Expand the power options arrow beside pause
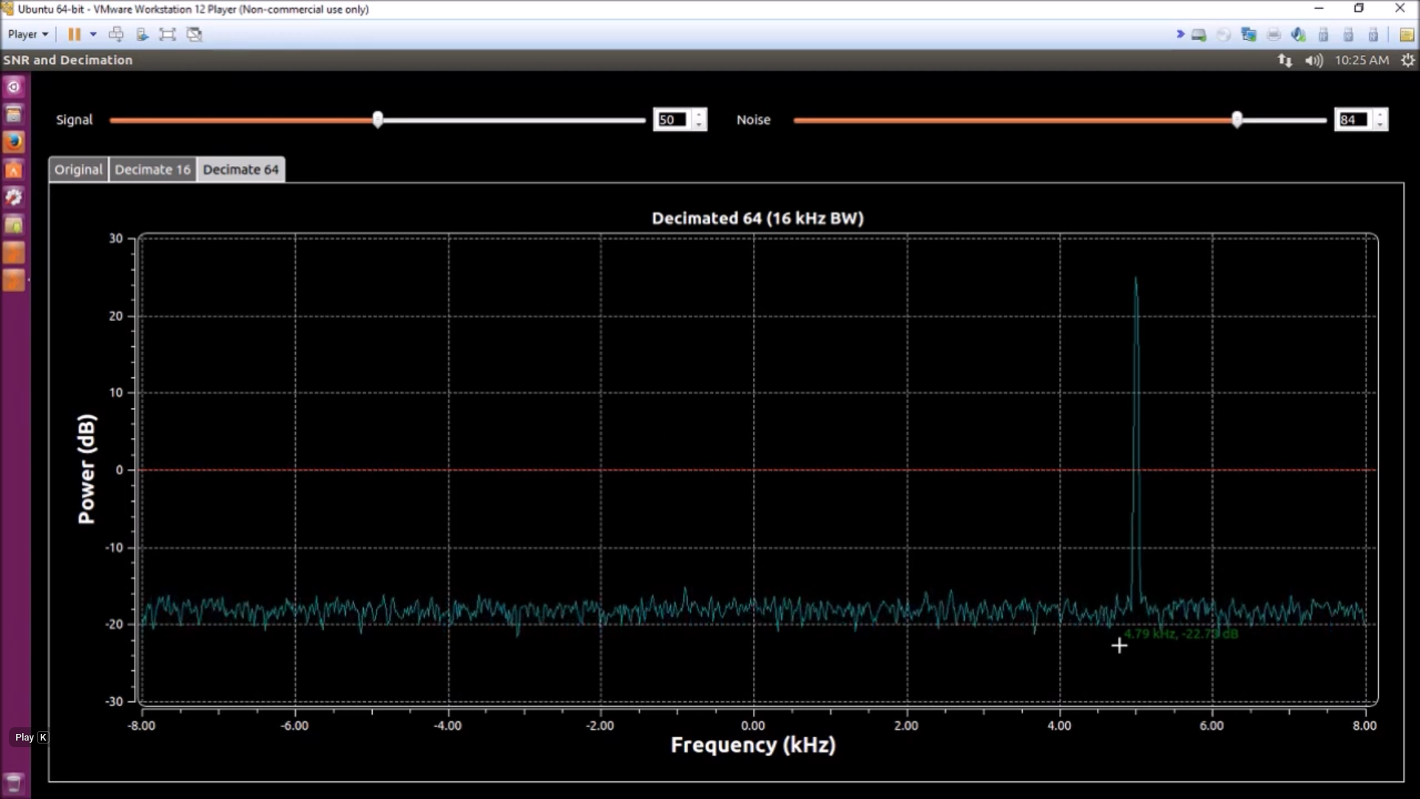 pyautogui.click(x=93, y=34)
